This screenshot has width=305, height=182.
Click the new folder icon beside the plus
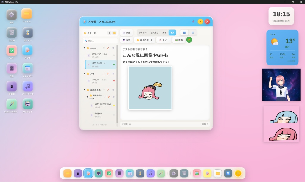pos(114,32)
